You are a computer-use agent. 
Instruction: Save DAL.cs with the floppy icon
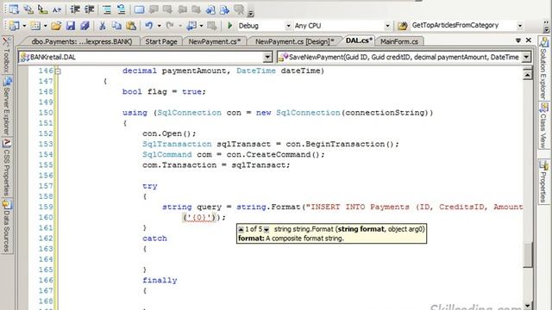(x=71, y=26)
